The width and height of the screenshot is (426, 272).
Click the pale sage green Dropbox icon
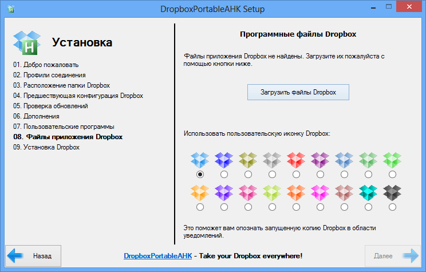coord(368,160)
